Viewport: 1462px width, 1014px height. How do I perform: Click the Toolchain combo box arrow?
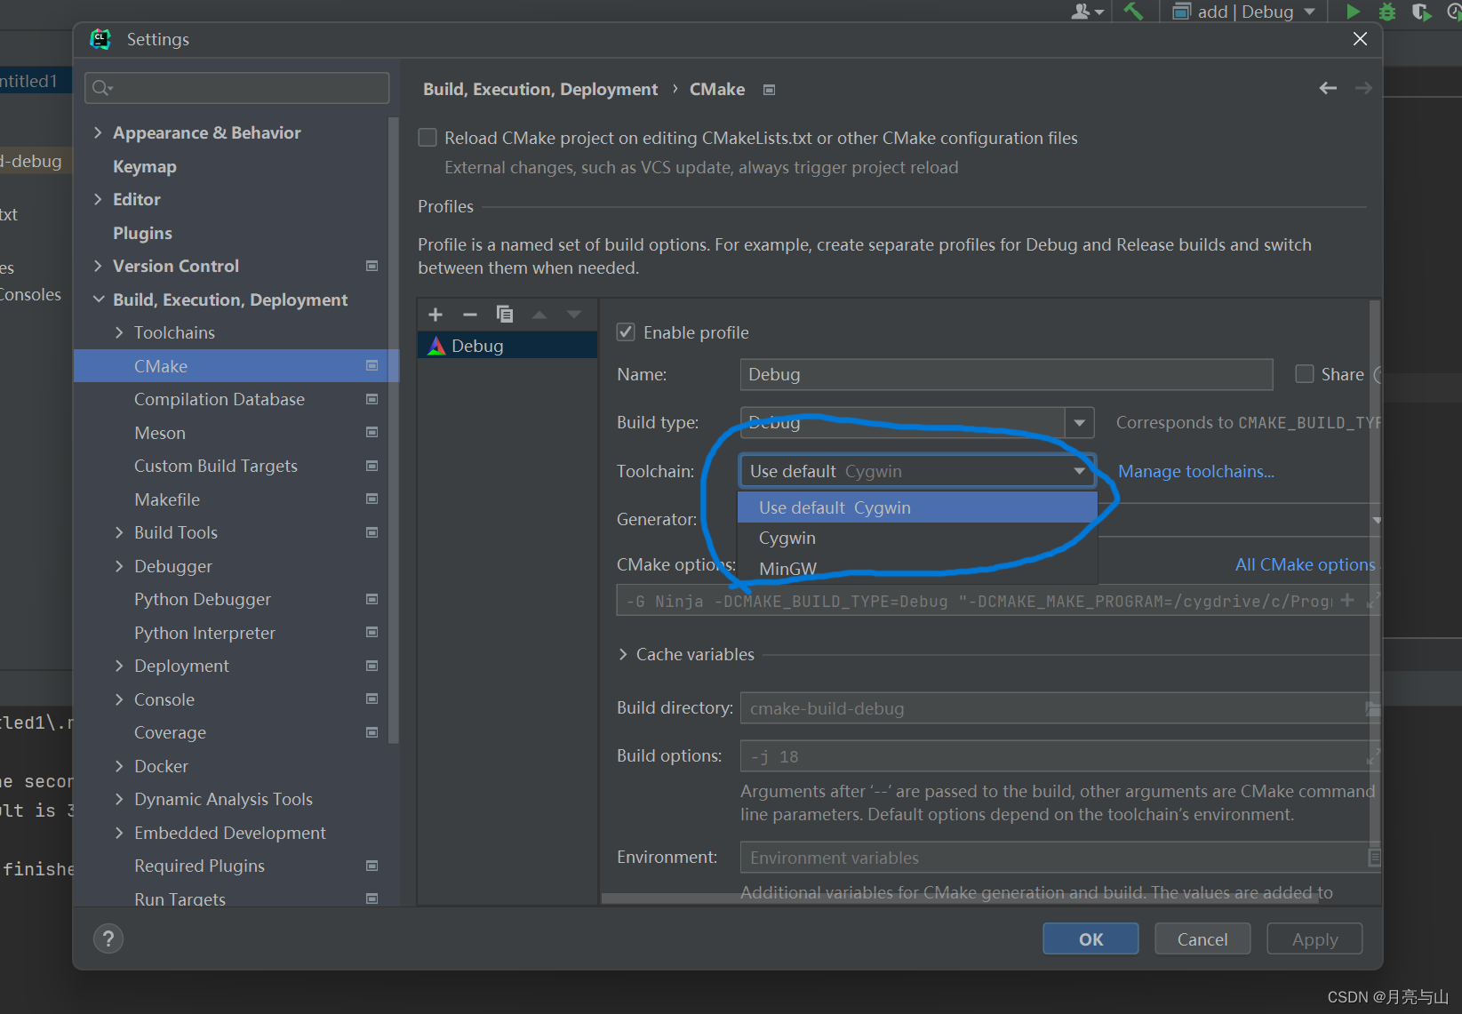click(1079, 471)
